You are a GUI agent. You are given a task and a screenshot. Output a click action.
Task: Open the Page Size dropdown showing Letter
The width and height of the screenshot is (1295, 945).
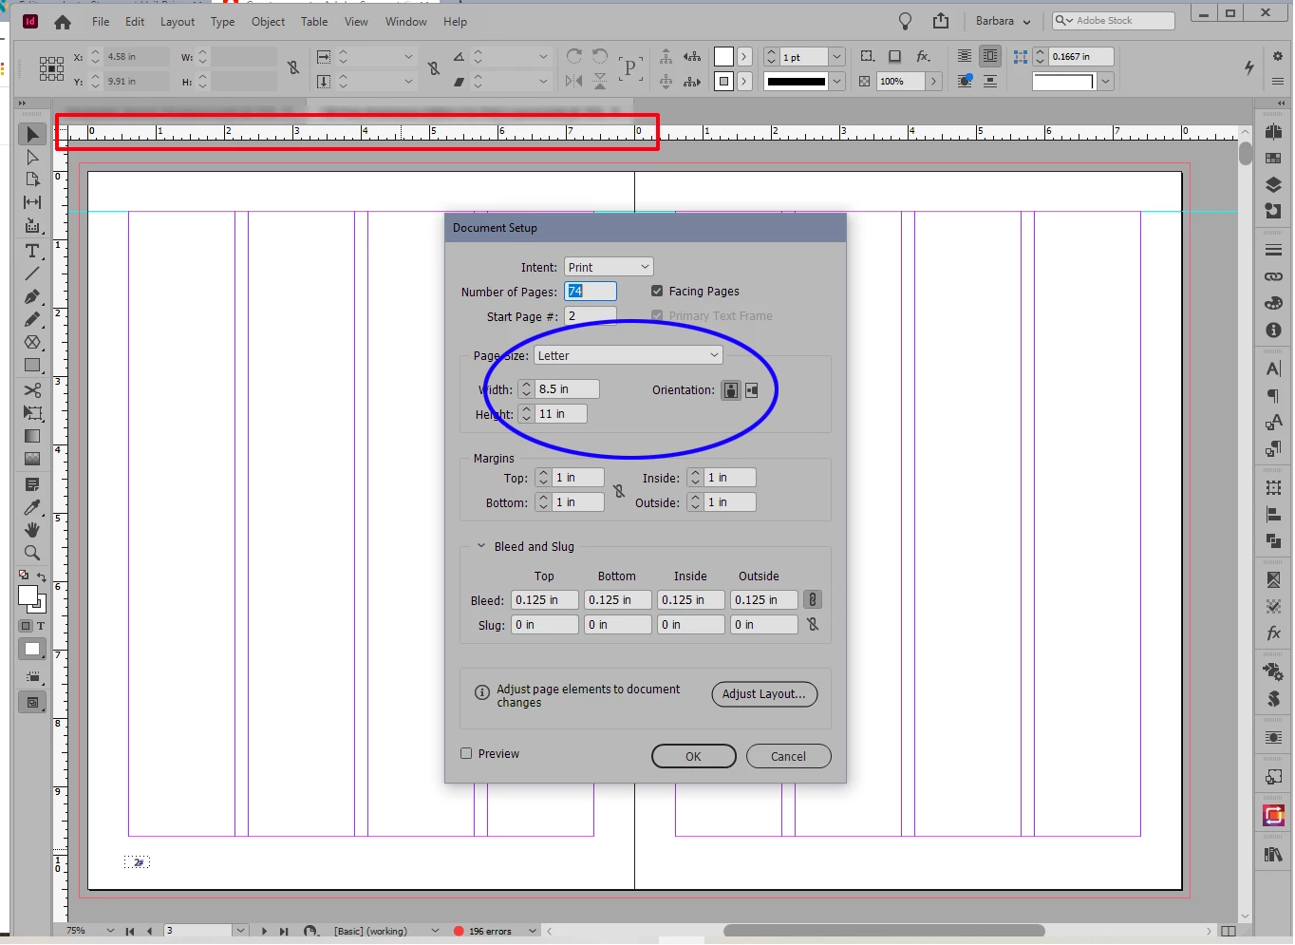[628, 355]
